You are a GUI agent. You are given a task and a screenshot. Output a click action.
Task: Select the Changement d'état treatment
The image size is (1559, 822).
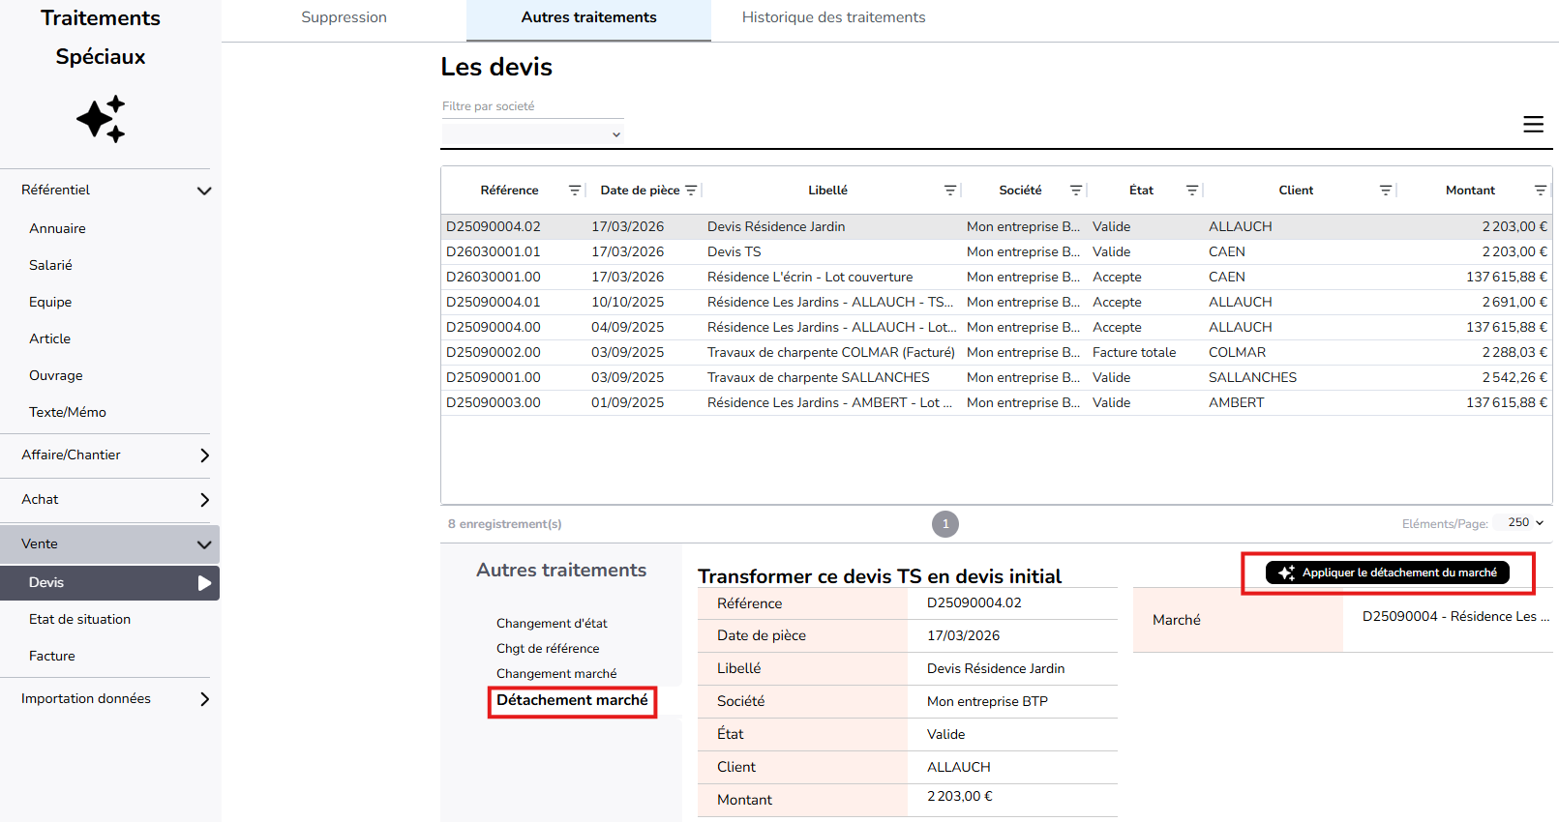click(x=552, y=624)
